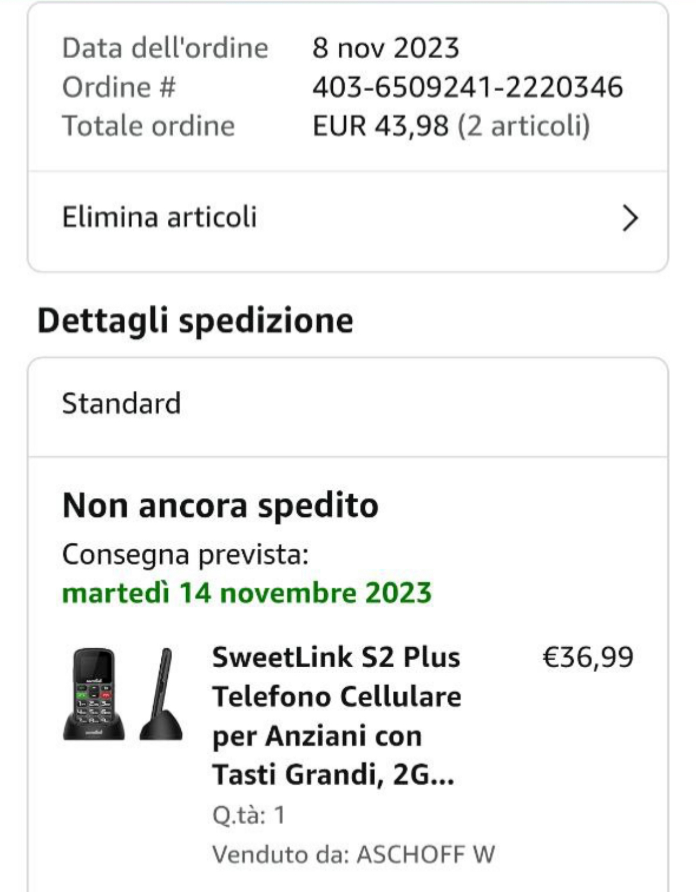
Task: Click the order date 8 nov 2023
Action: tap(386, 48)
